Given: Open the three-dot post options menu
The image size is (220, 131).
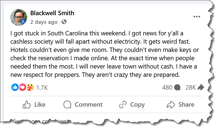Looking at the screenshot, I should tap(197, 17).
